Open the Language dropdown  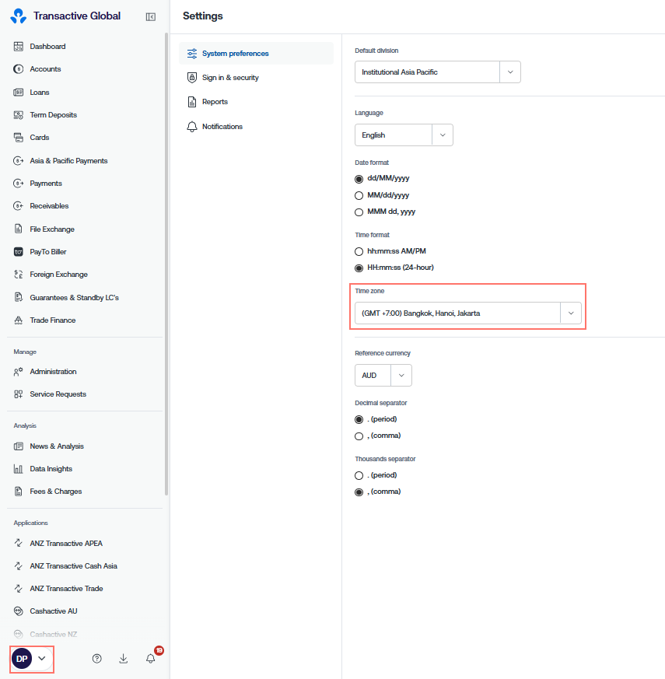(404, 135)
